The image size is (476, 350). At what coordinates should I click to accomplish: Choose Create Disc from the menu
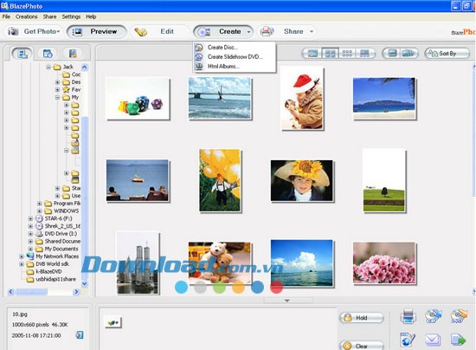(x=222, y=48)
